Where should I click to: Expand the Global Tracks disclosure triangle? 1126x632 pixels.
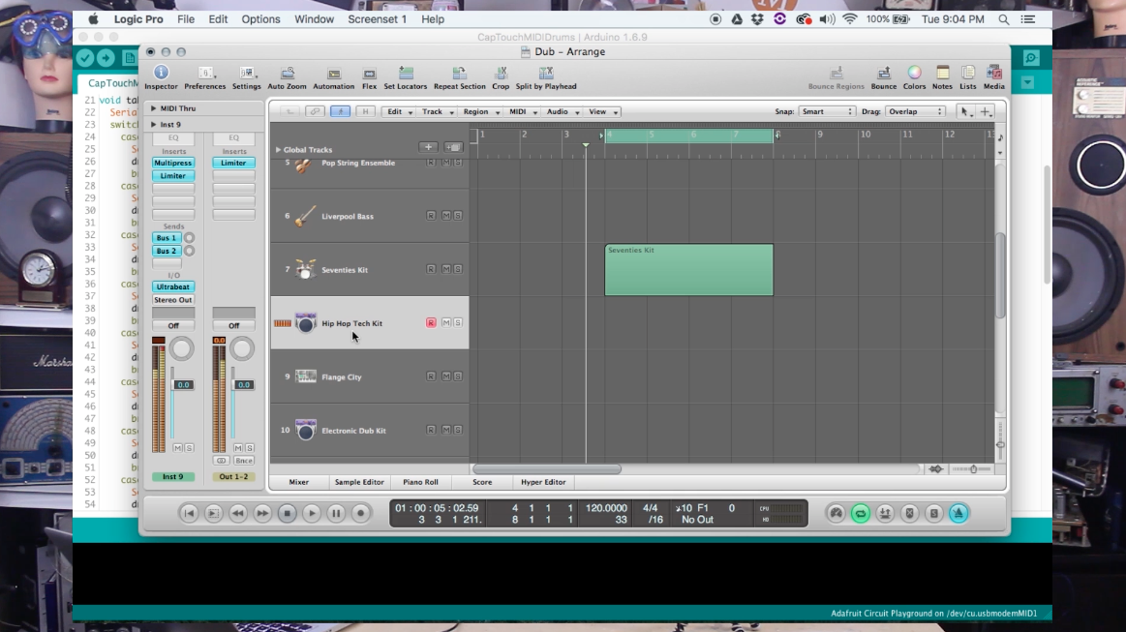coord(279,150)
